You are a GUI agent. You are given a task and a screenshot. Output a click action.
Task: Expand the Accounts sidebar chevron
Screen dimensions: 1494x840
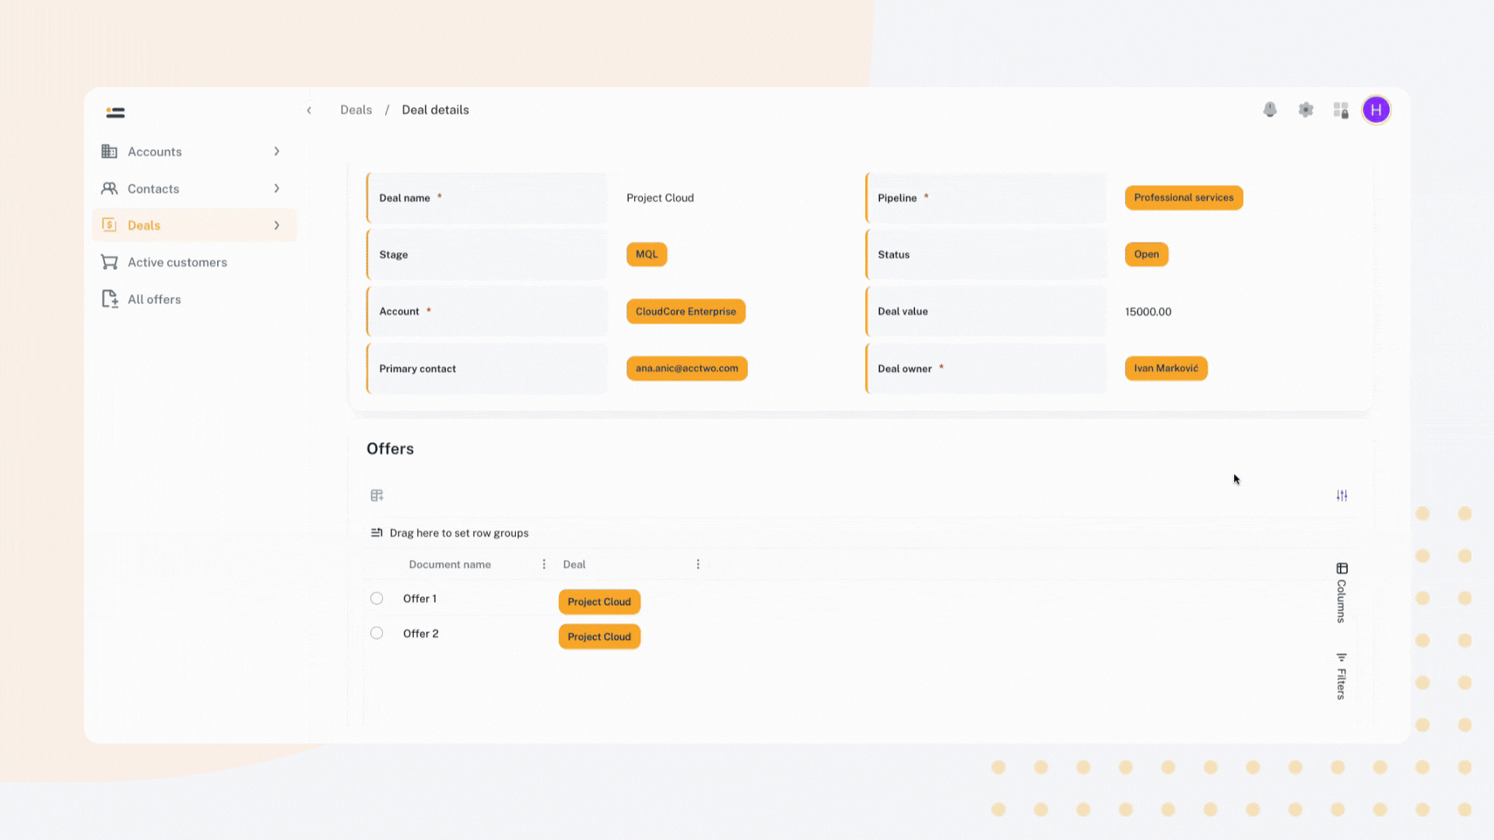(x=276, y=152)
